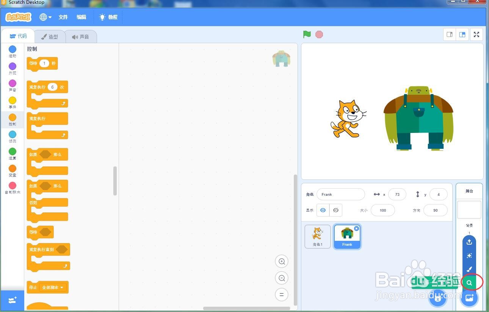Click the Frank sprite on stage

(x=418, y=118)
